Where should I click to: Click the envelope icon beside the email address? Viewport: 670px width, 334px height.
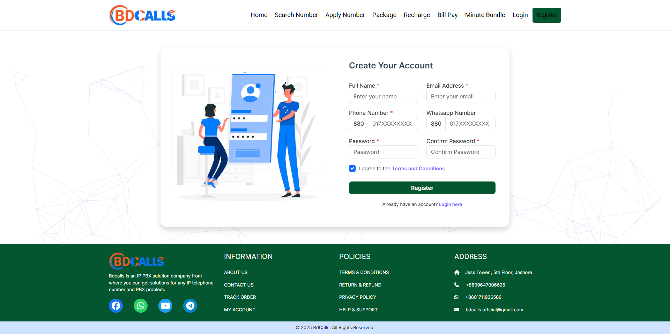pyautogui.click(x=456, y=310)
